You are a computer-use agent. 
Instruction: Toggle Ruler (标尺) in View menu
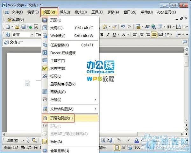(70, 76)
